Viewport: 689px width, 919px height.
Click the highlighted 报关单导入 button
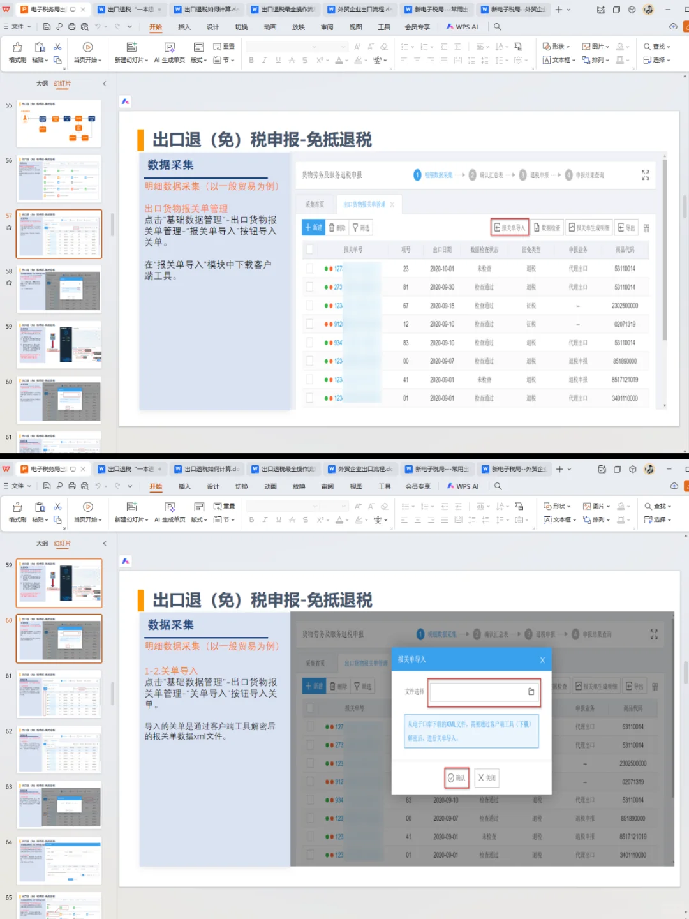[x=509, y=227]
